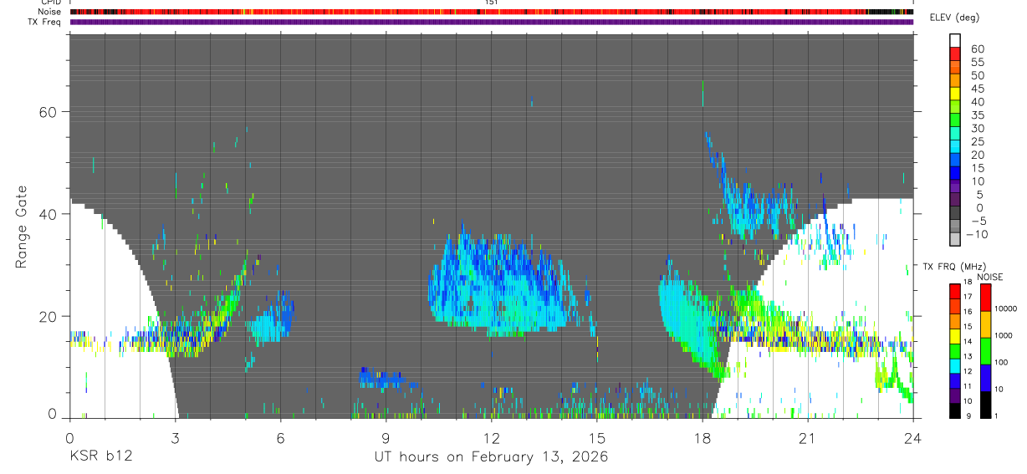The width and height of the screenshot is (1027, 474).
Task: Click the purple TX Freq strip above the plot
Action: (492, 22)
